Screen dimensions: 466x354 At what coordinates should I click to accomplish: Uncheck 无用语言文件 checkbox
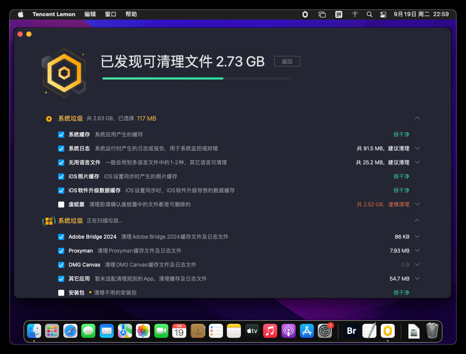[x=61, y=163]
